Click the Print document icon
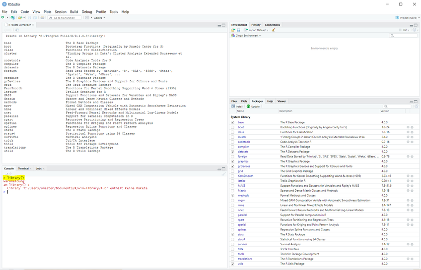421x270 pixels. [x=42, y=18]
